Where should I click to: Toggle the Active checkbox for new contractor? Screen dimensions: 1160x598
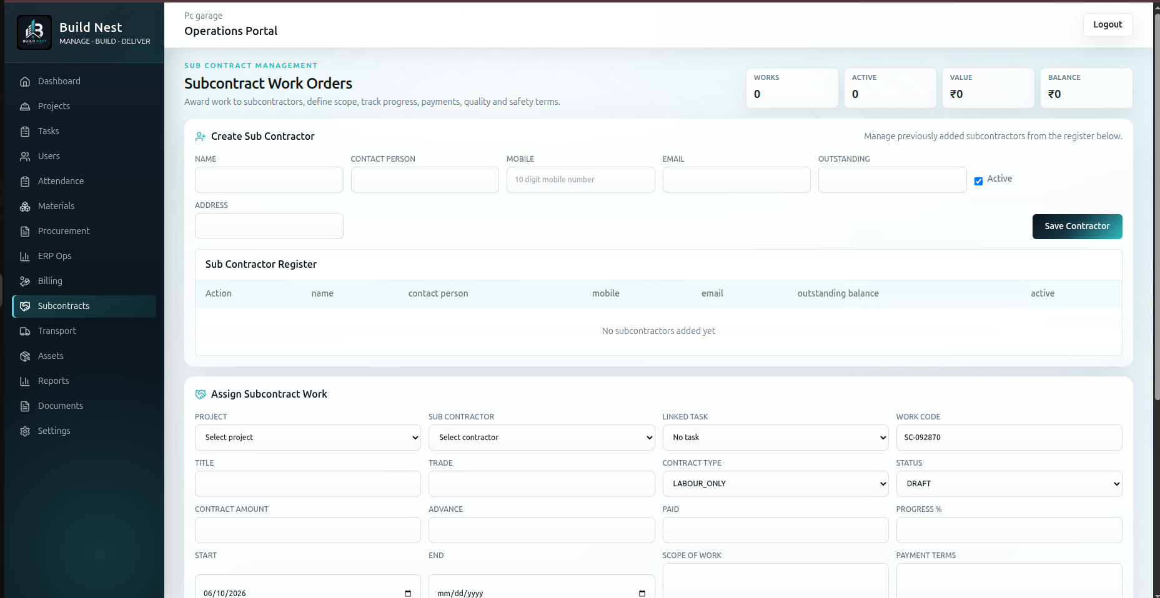pyautogui.click(x=978, y=181)
